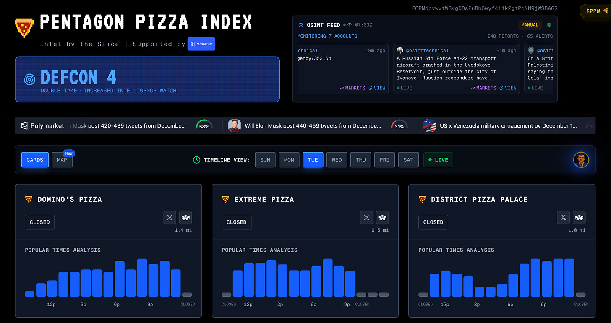Viewport: 611px width, 323px height.
Task: Select SAT in the timeline view
Action: 409,160
